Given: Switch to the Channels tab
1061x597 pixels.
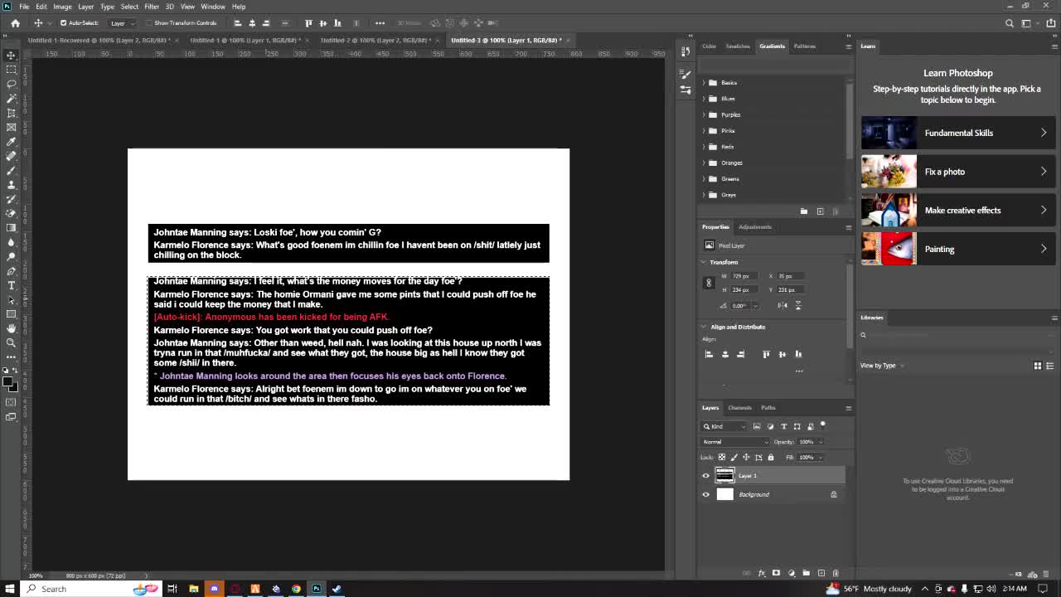Looking at the screenshot, I should click(739, 407).
